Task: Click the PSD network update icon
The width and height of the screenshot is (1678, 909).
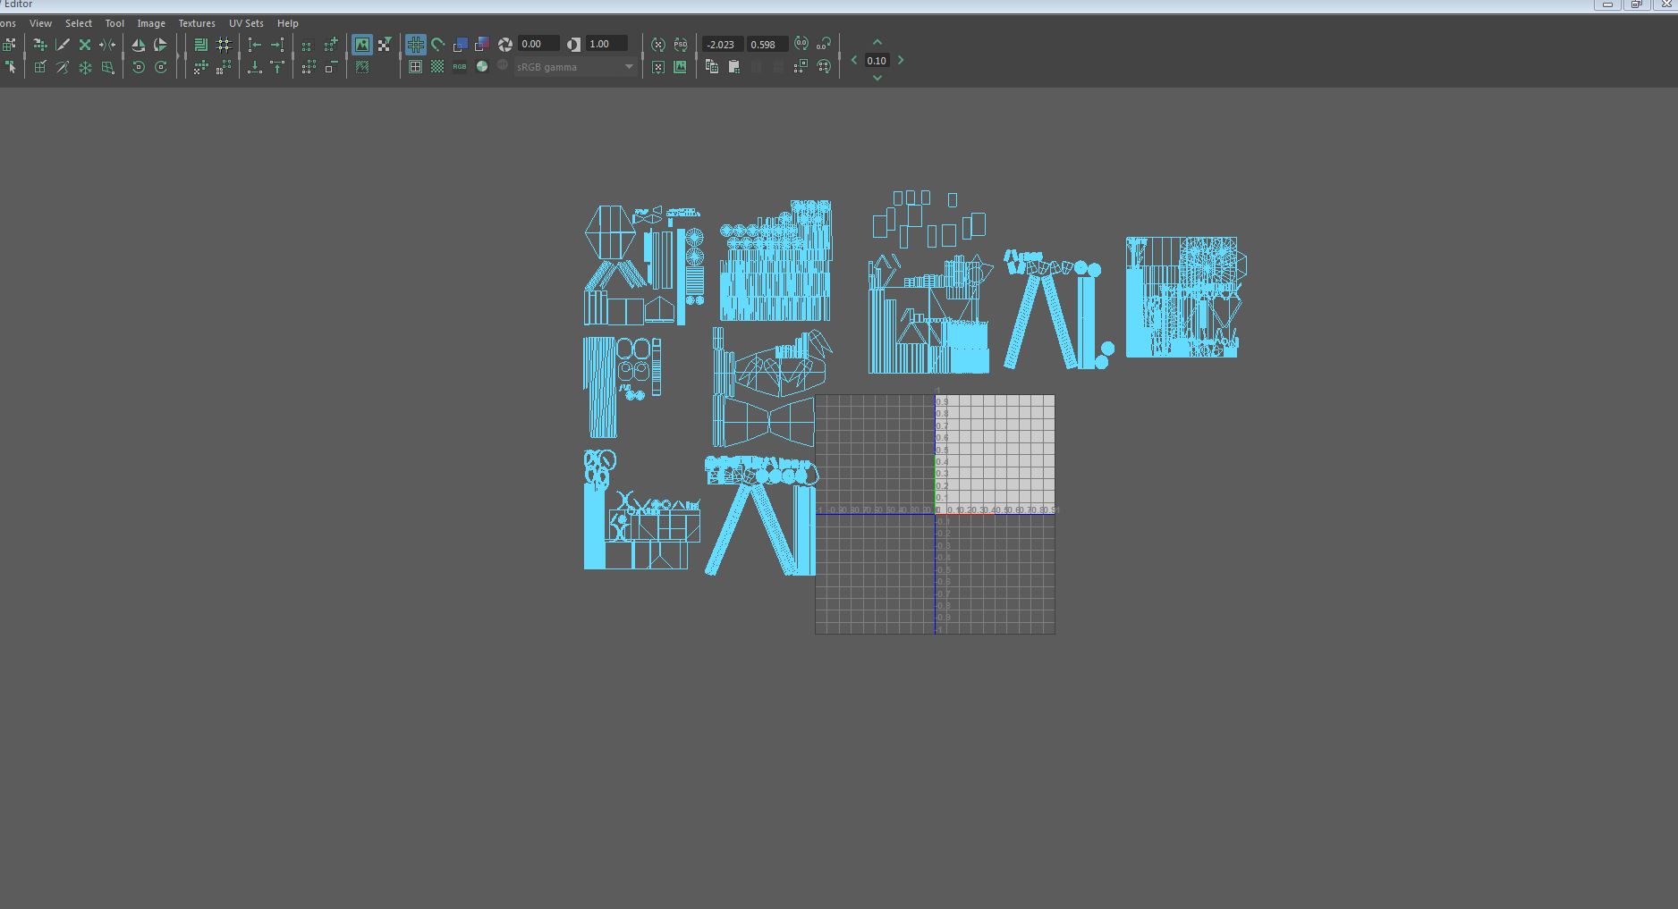Action: (681, 45)
